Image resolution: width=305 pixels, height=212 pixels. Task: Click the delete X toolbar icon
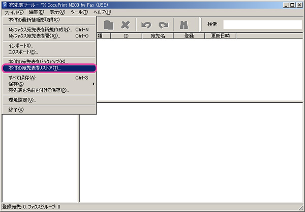click(125, 24)
